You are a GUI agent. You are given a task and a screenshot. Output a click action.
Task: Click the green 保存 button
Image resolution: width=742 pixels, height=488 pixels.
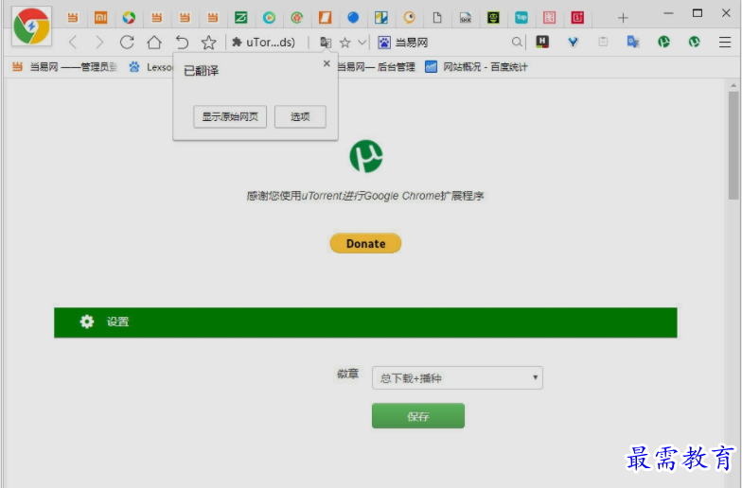pyautogui.click(x=418, y=416)
